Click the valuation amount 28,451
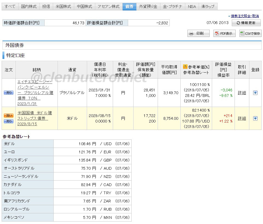This screenshot has width=263, height=224. [150, 90]
